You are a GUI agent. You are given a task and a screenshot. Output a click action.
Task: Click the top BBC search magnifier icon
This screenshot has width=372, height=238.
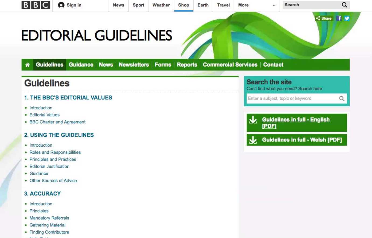pos(344,5)
